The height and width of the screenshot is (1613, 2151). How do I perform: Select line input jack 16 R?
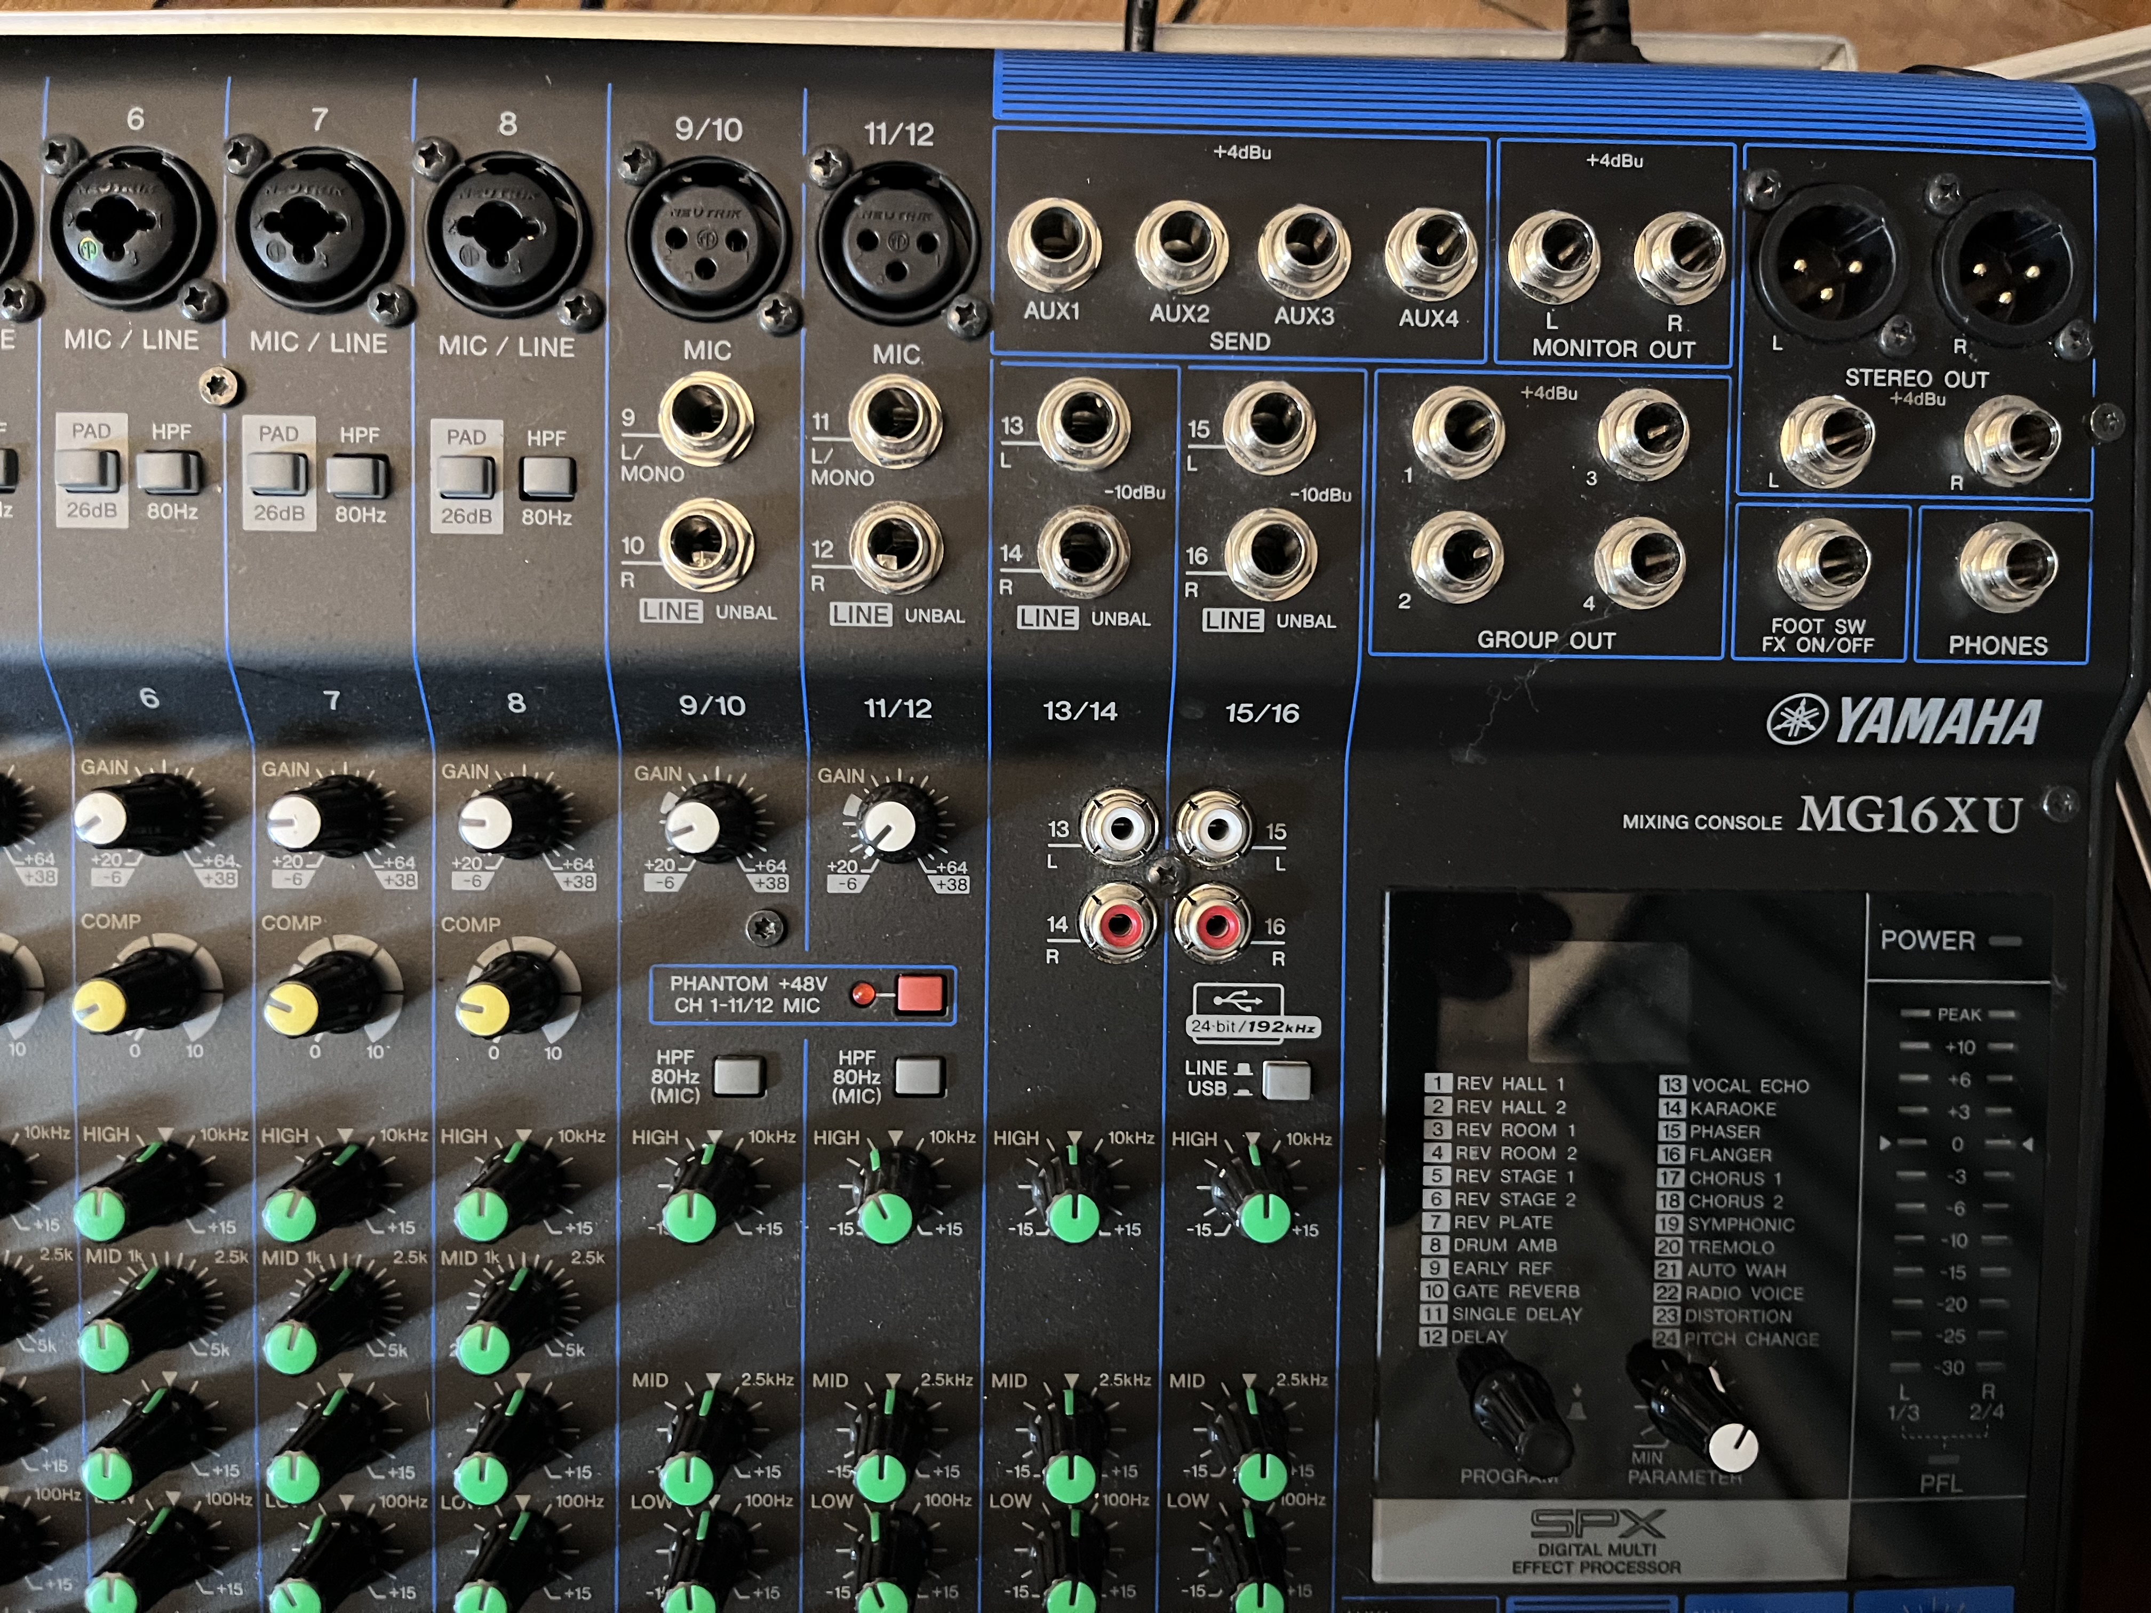click(1270, 554)
